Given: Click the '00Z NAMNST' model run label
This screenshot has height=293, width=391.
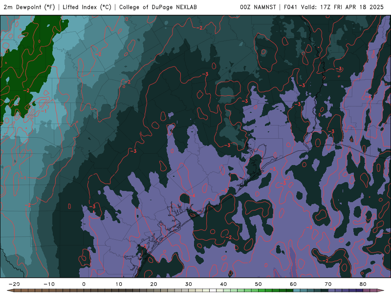Looking at the screenshot, I should point(258,7).
